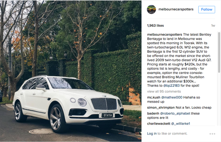Image resolution: width=221 pixels, height=142 pixels.
Task: Click the @mathee000 mention
Action: click(172, 97)
